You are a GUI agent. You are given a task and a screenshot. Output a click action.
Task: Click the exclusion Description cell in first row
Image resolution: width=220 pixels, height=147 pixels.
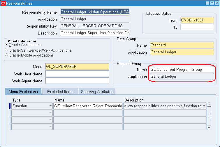pos(165,106)
